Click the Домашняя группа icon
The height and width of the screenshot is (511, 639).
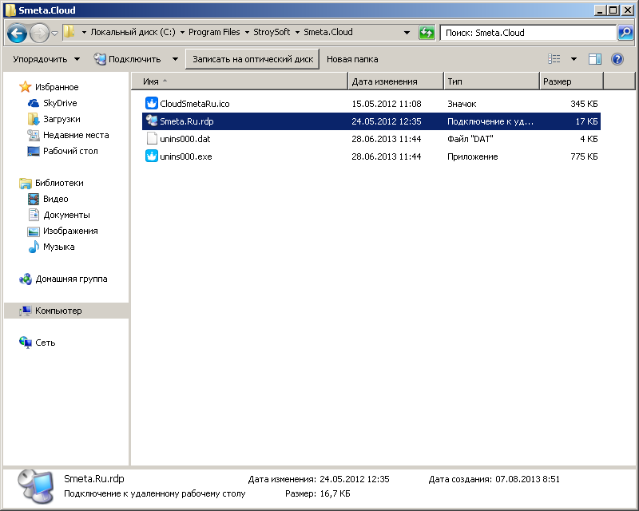tap(26, 279)
